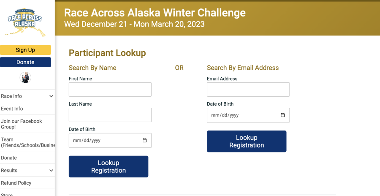Click the Sign Up button
The width and height of the screenshot is (380, 196).
point(25,50)
